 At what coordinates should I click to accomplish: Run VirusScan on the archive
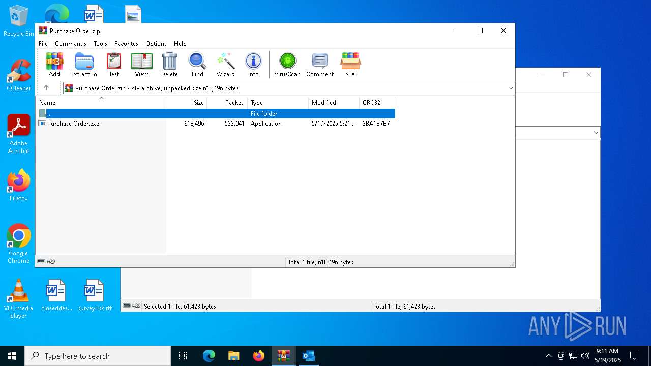(287, 65)
